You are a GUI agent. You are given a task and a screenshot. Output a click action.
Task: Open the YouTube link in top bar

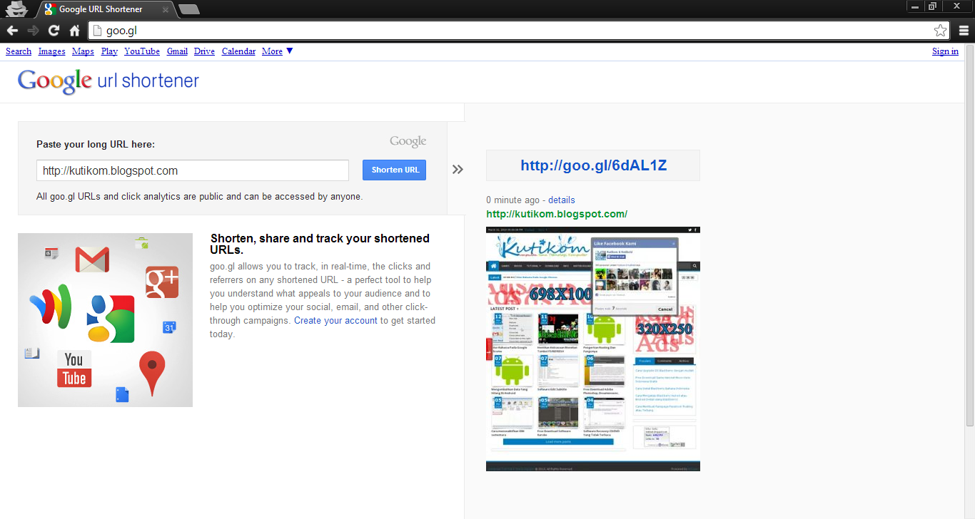point(142,51)
